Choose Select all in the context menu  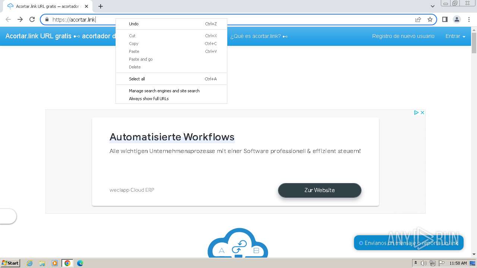click(171, 79)
